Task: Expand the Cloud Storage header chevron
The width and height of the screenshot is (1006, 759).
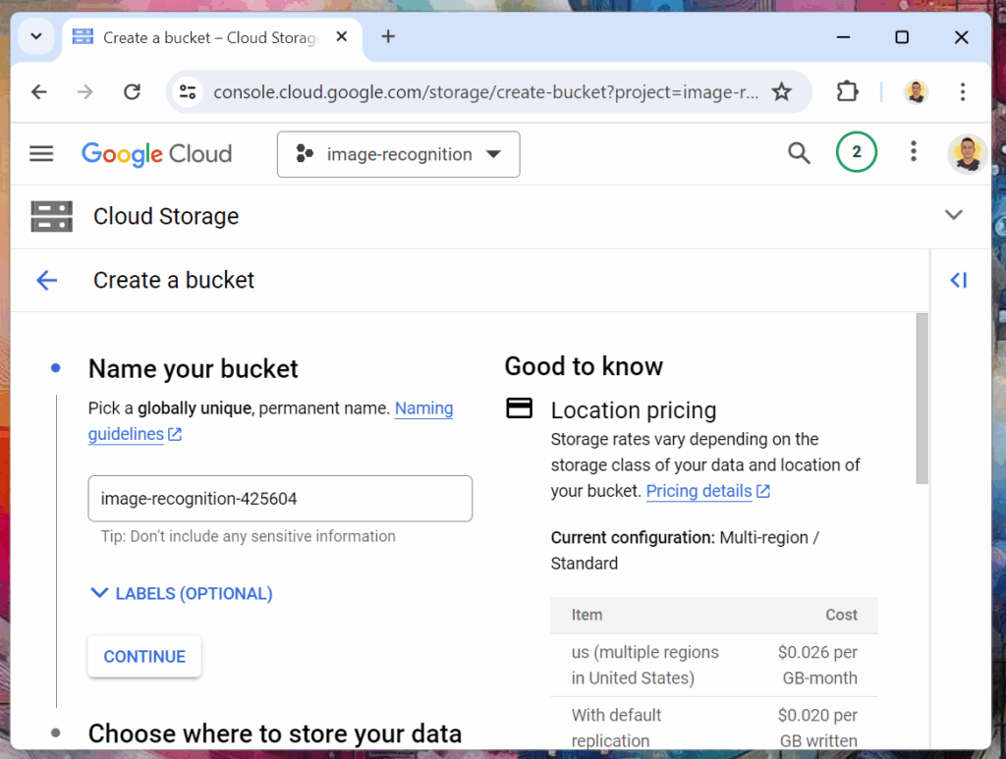Action: pyautogui.click(x=953, y=216)
